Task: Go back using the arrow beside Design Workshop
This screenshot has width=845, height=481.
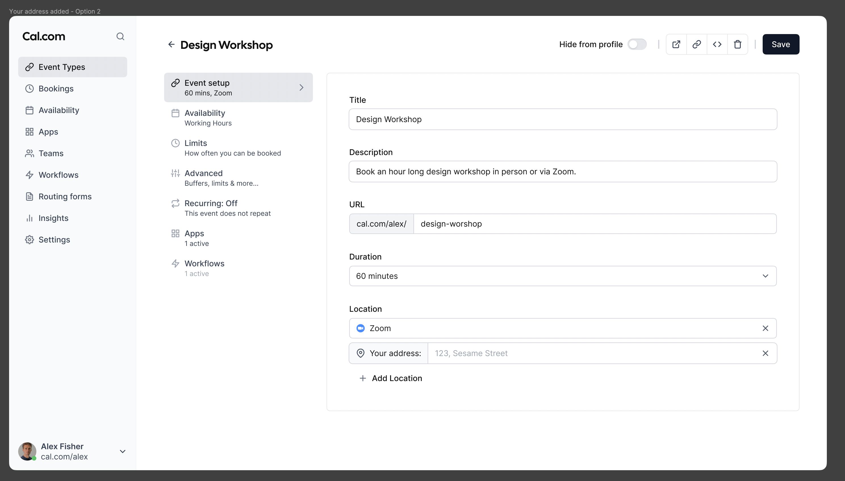Action: (171, 44)
